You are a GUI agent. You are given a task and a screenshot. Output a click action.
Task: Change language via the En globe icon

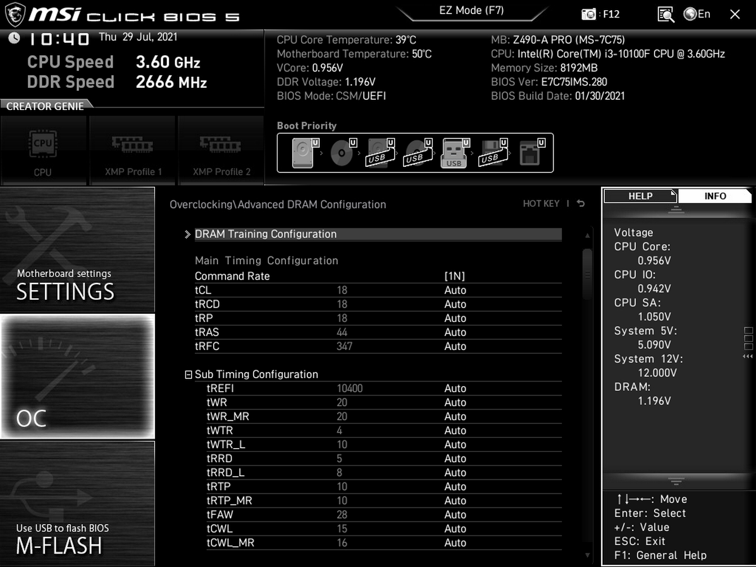click(697, 14)
